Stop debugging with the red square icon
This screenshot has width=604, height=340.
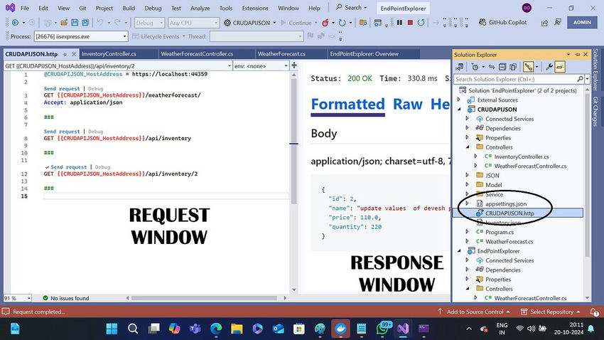coord(410,23)
